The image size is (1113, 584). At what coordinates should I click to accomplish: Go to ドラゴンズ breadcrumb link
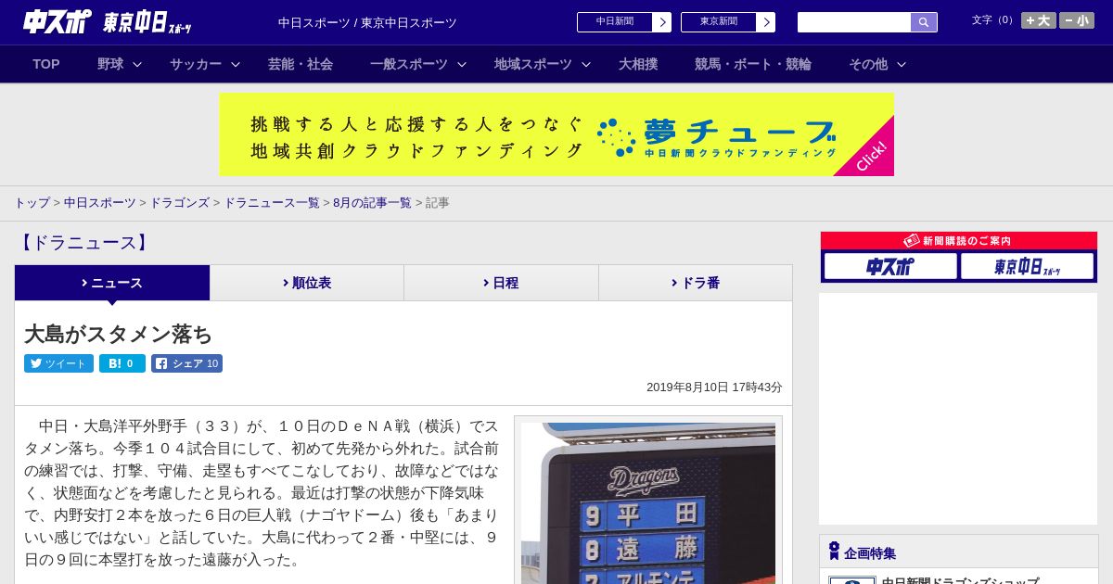pyautogui.click(x=180, y=203)
